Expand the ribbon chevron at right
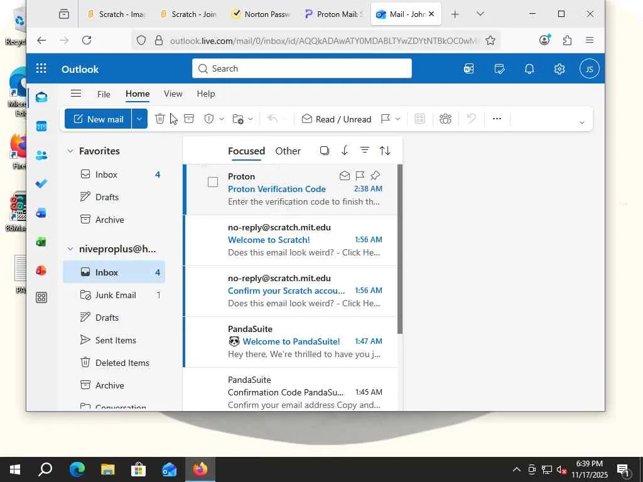Viewport: 643px width, 482px height. click(581, 122)
